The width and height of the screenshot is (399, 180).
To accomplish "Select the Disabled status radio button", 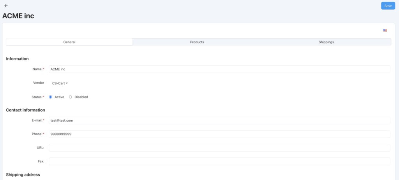I will click(x=71, y=97).
